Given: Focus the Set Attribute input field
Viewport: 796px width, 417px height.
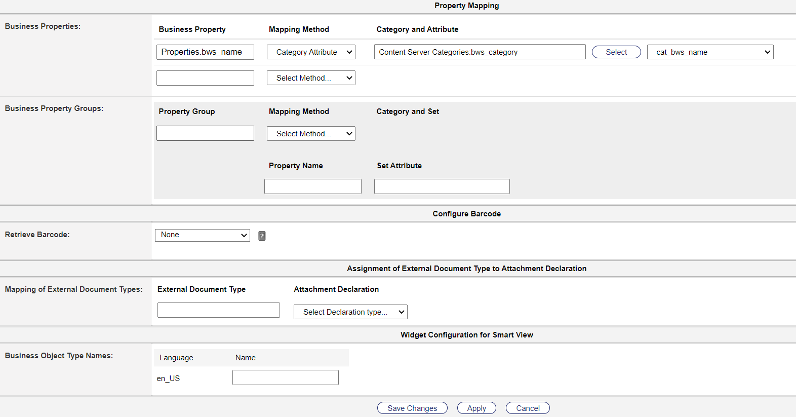Looking at the screenshot, I should coord(442,186).
